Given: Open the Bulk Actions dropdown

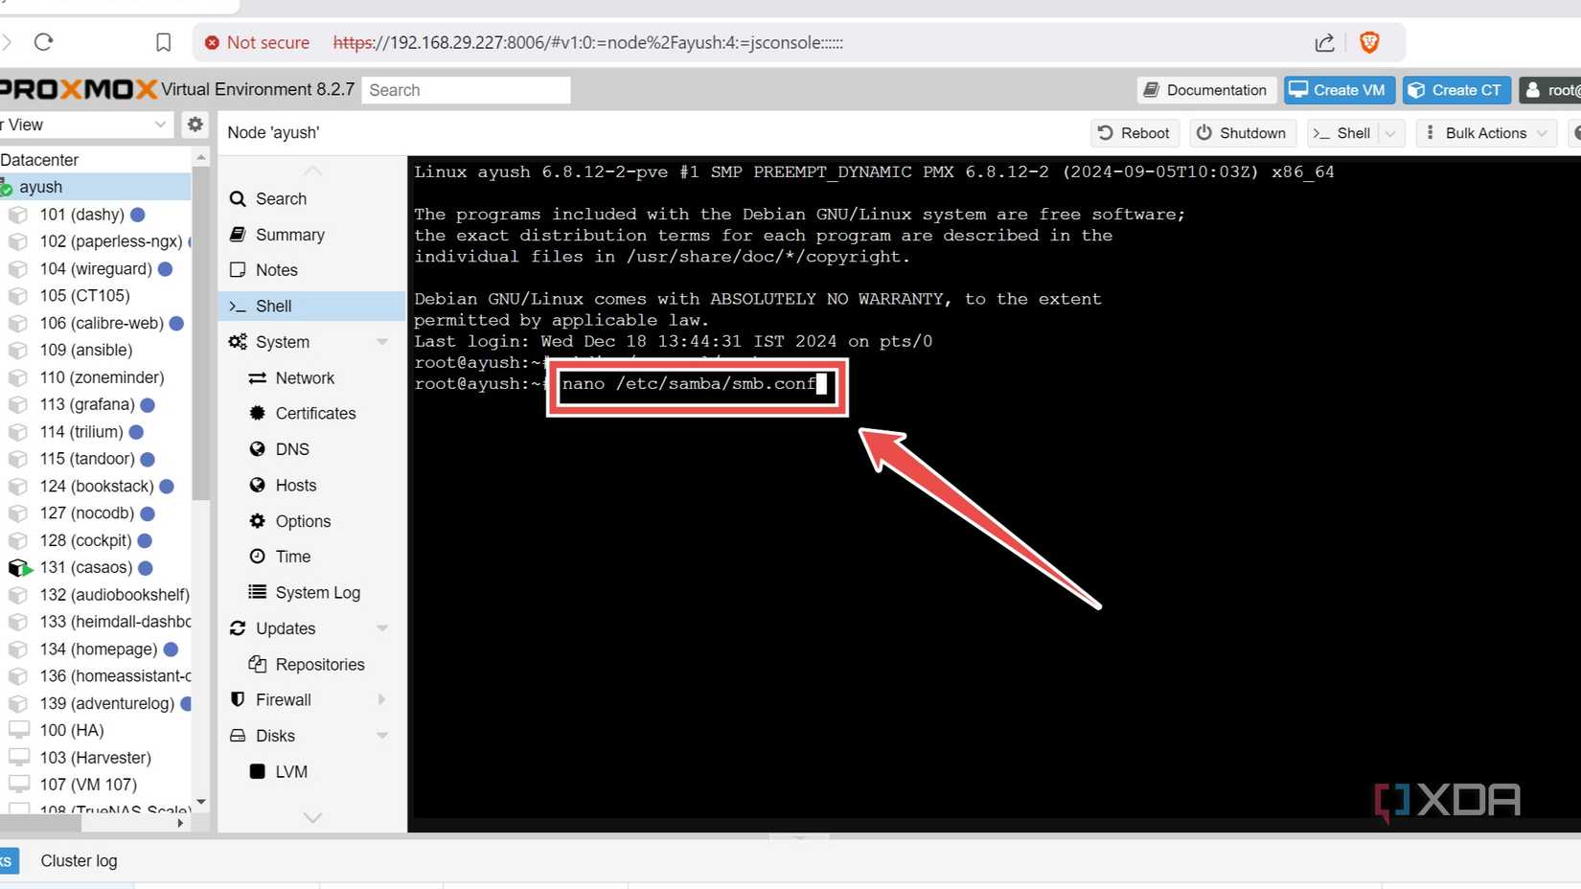Looking at the screenshot, I should click(x=1486, y=133).
